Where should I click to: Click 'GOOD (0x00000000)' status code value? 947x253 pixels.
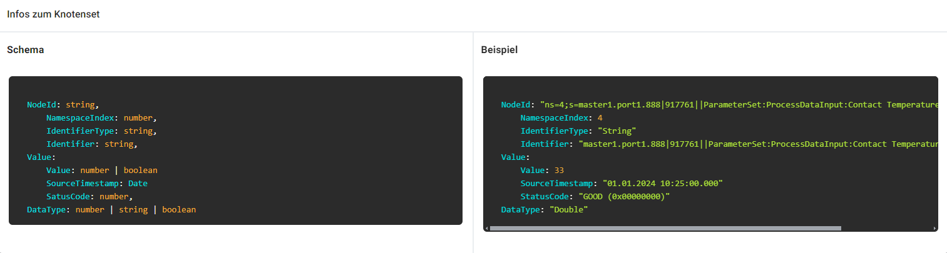pyautogui.click(x=626, y=197)
